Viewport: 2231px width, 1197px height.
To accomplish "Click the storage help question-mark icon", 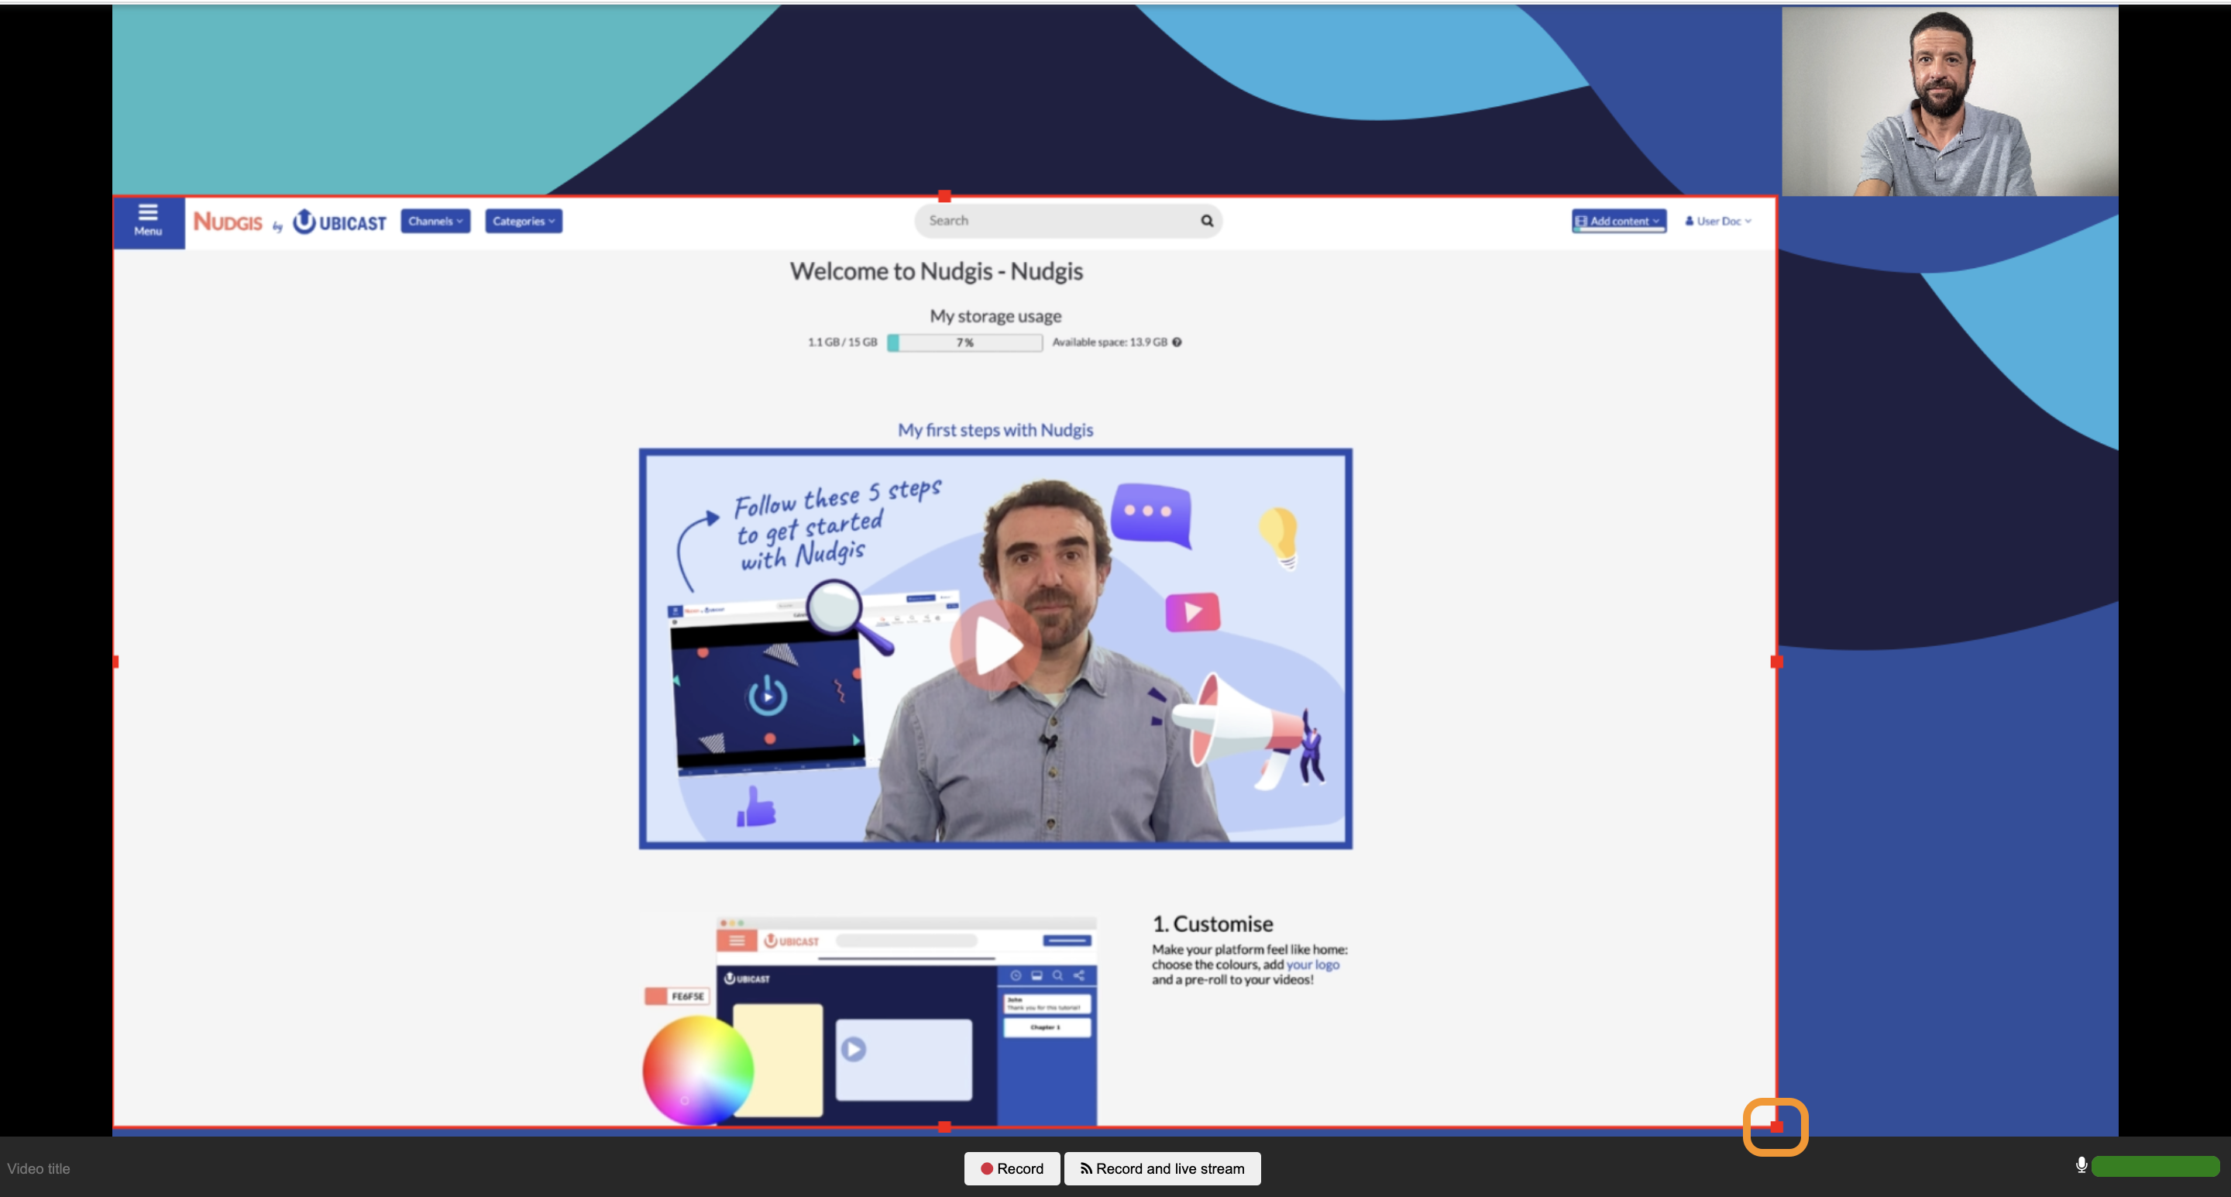I will click(x=1177, y=342).
